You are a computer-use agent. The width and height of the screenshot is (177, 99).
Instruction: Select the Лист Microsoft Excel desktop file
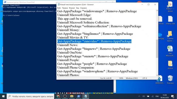pos(170,51)
